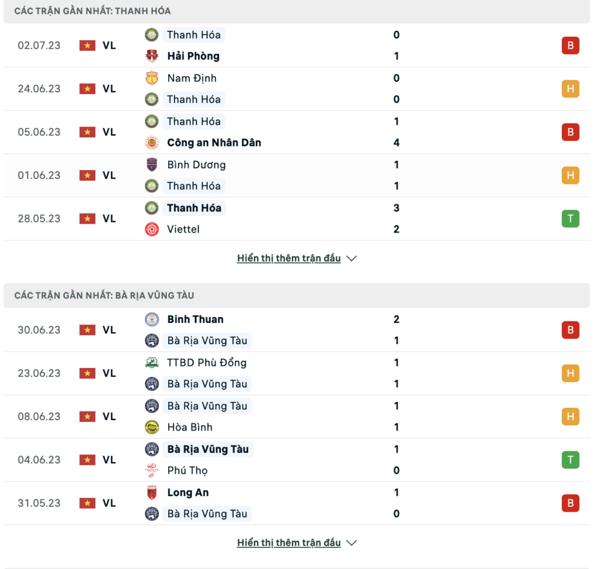Image resolution: width=598 pixels, height=569 pixels.
Task: Click the Phú Thọ team logo
Action: [x=152, y=470]
